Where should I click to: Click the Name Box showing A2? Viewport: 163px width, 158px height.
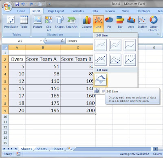pos(20,41)
